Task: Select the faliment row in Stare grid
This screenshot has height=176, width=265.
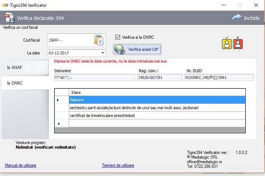Action: click(157, 100)
